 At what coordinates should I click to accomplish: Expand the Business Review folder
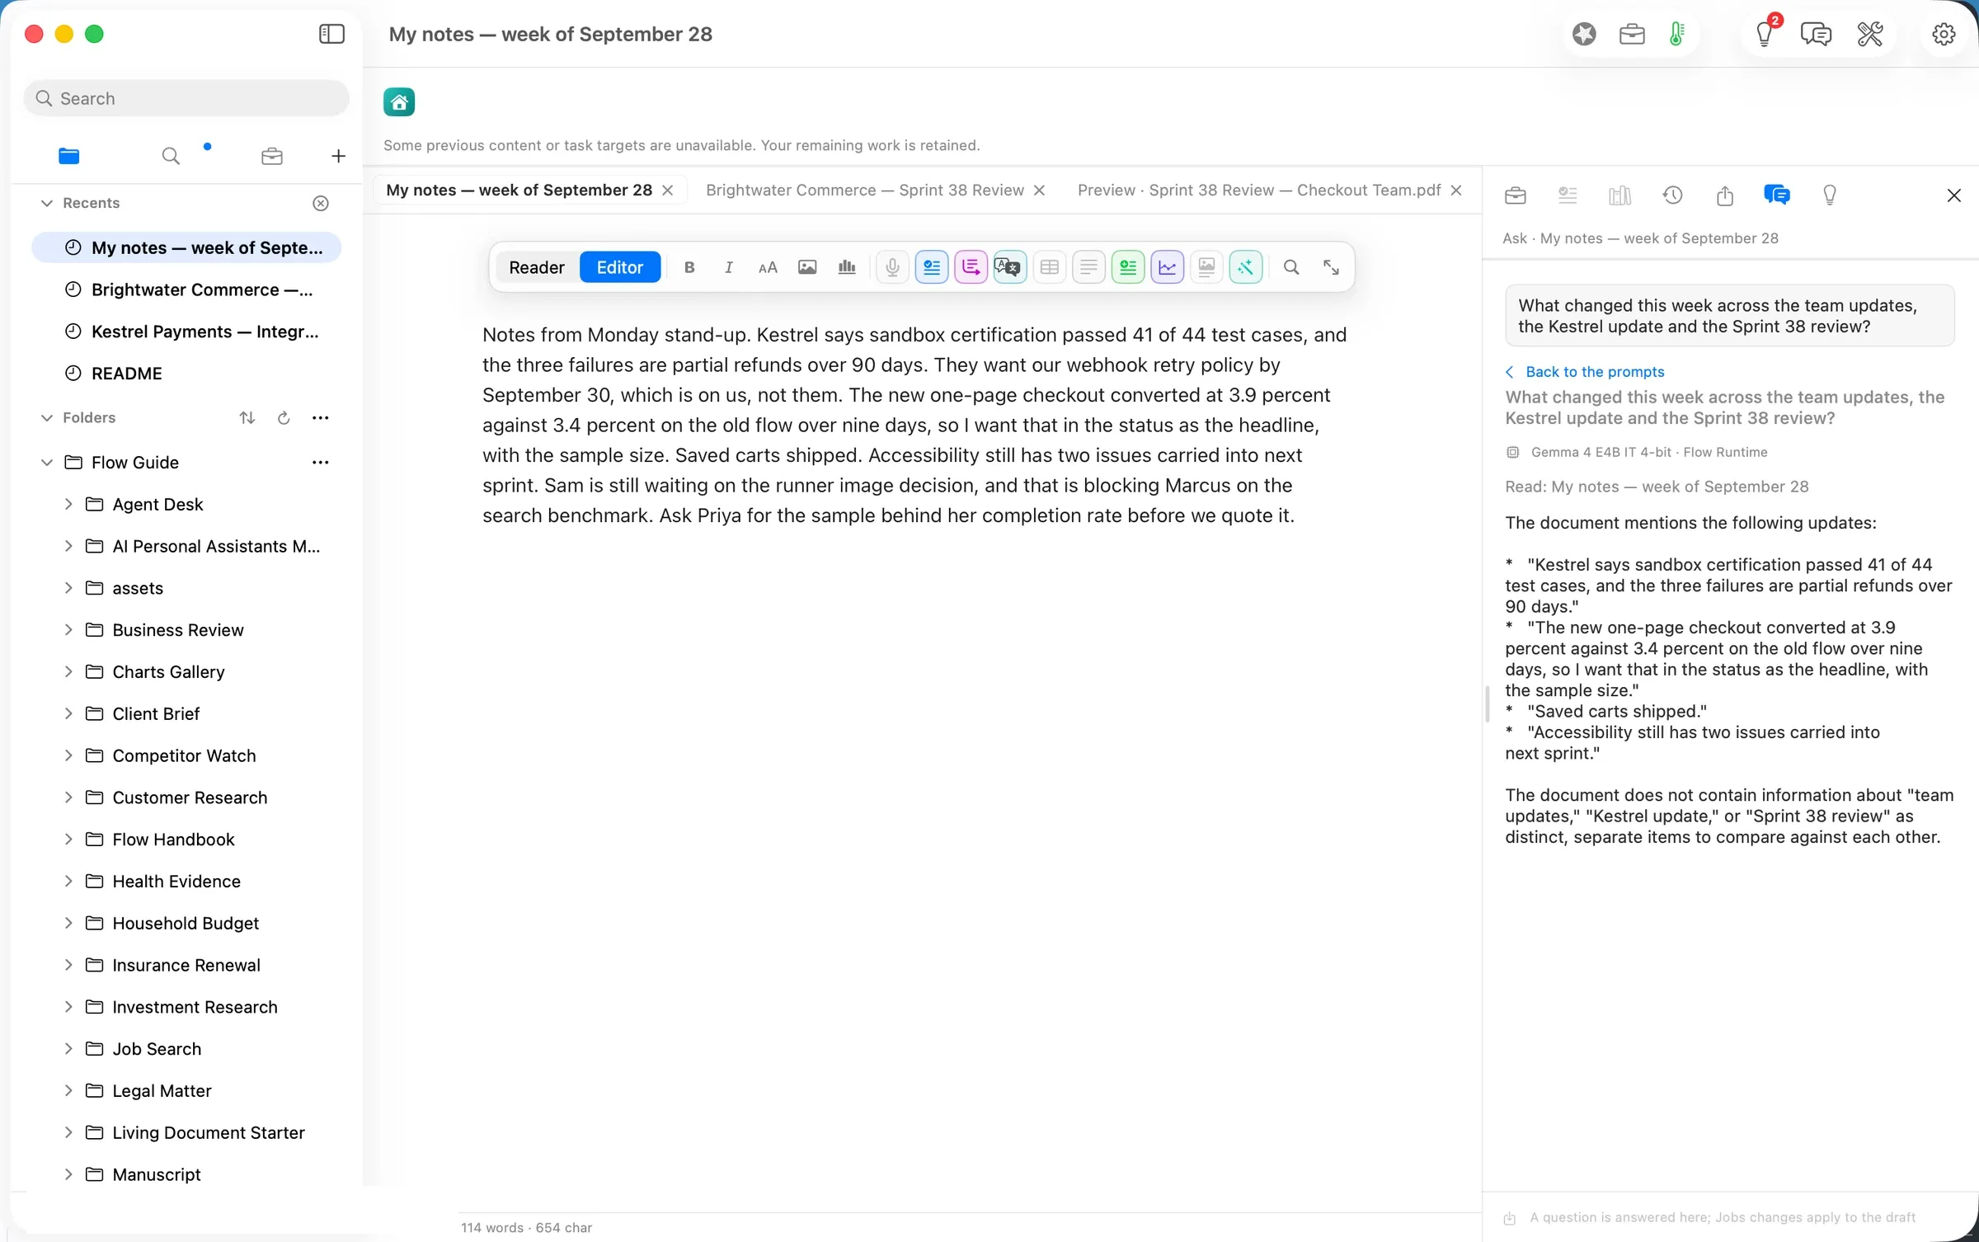point(68,629)
